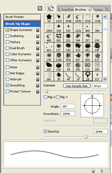
Task: Select brush tip labeled 1103
Action: [x=59, y=18]
